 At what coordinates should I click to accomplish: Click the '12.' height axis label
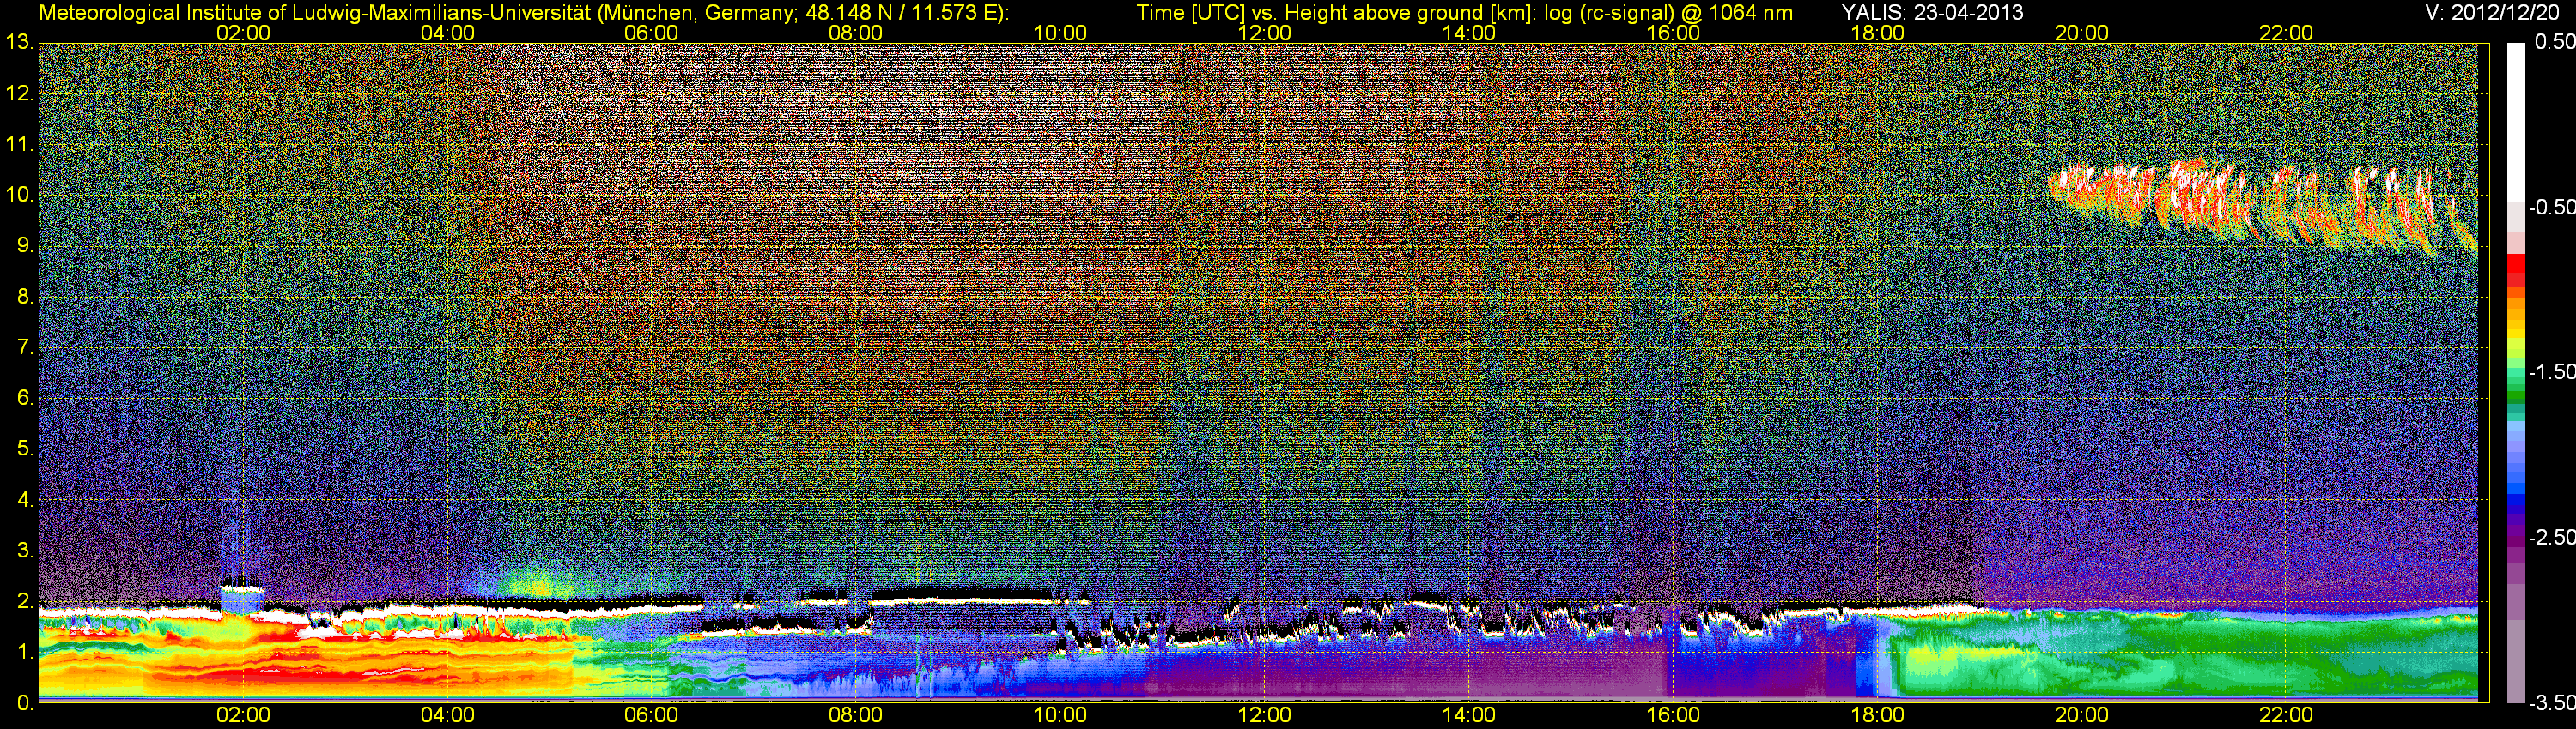click(19, 93)
